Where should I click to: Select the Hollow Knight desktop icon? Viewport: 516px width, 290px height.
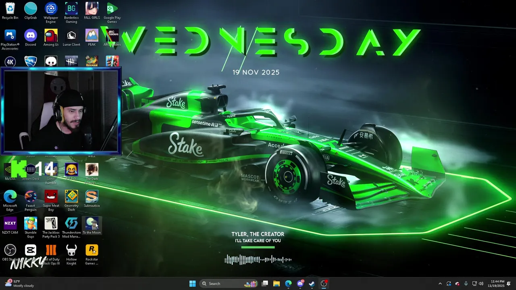(71, 255)
